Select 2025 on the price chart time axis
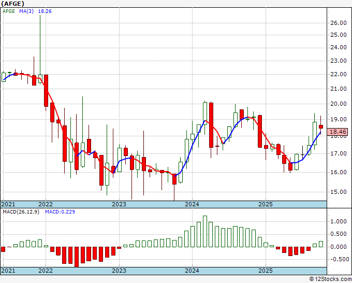Screen dimensions: 352x283 (266, 204)
